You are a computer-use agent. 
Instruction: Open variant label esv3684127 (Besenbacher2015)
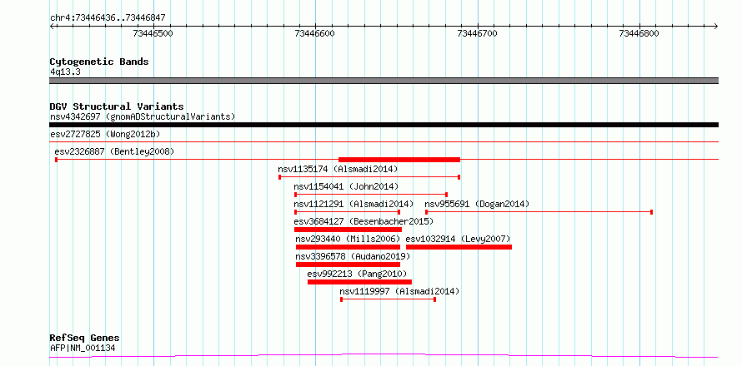[363, 221]
